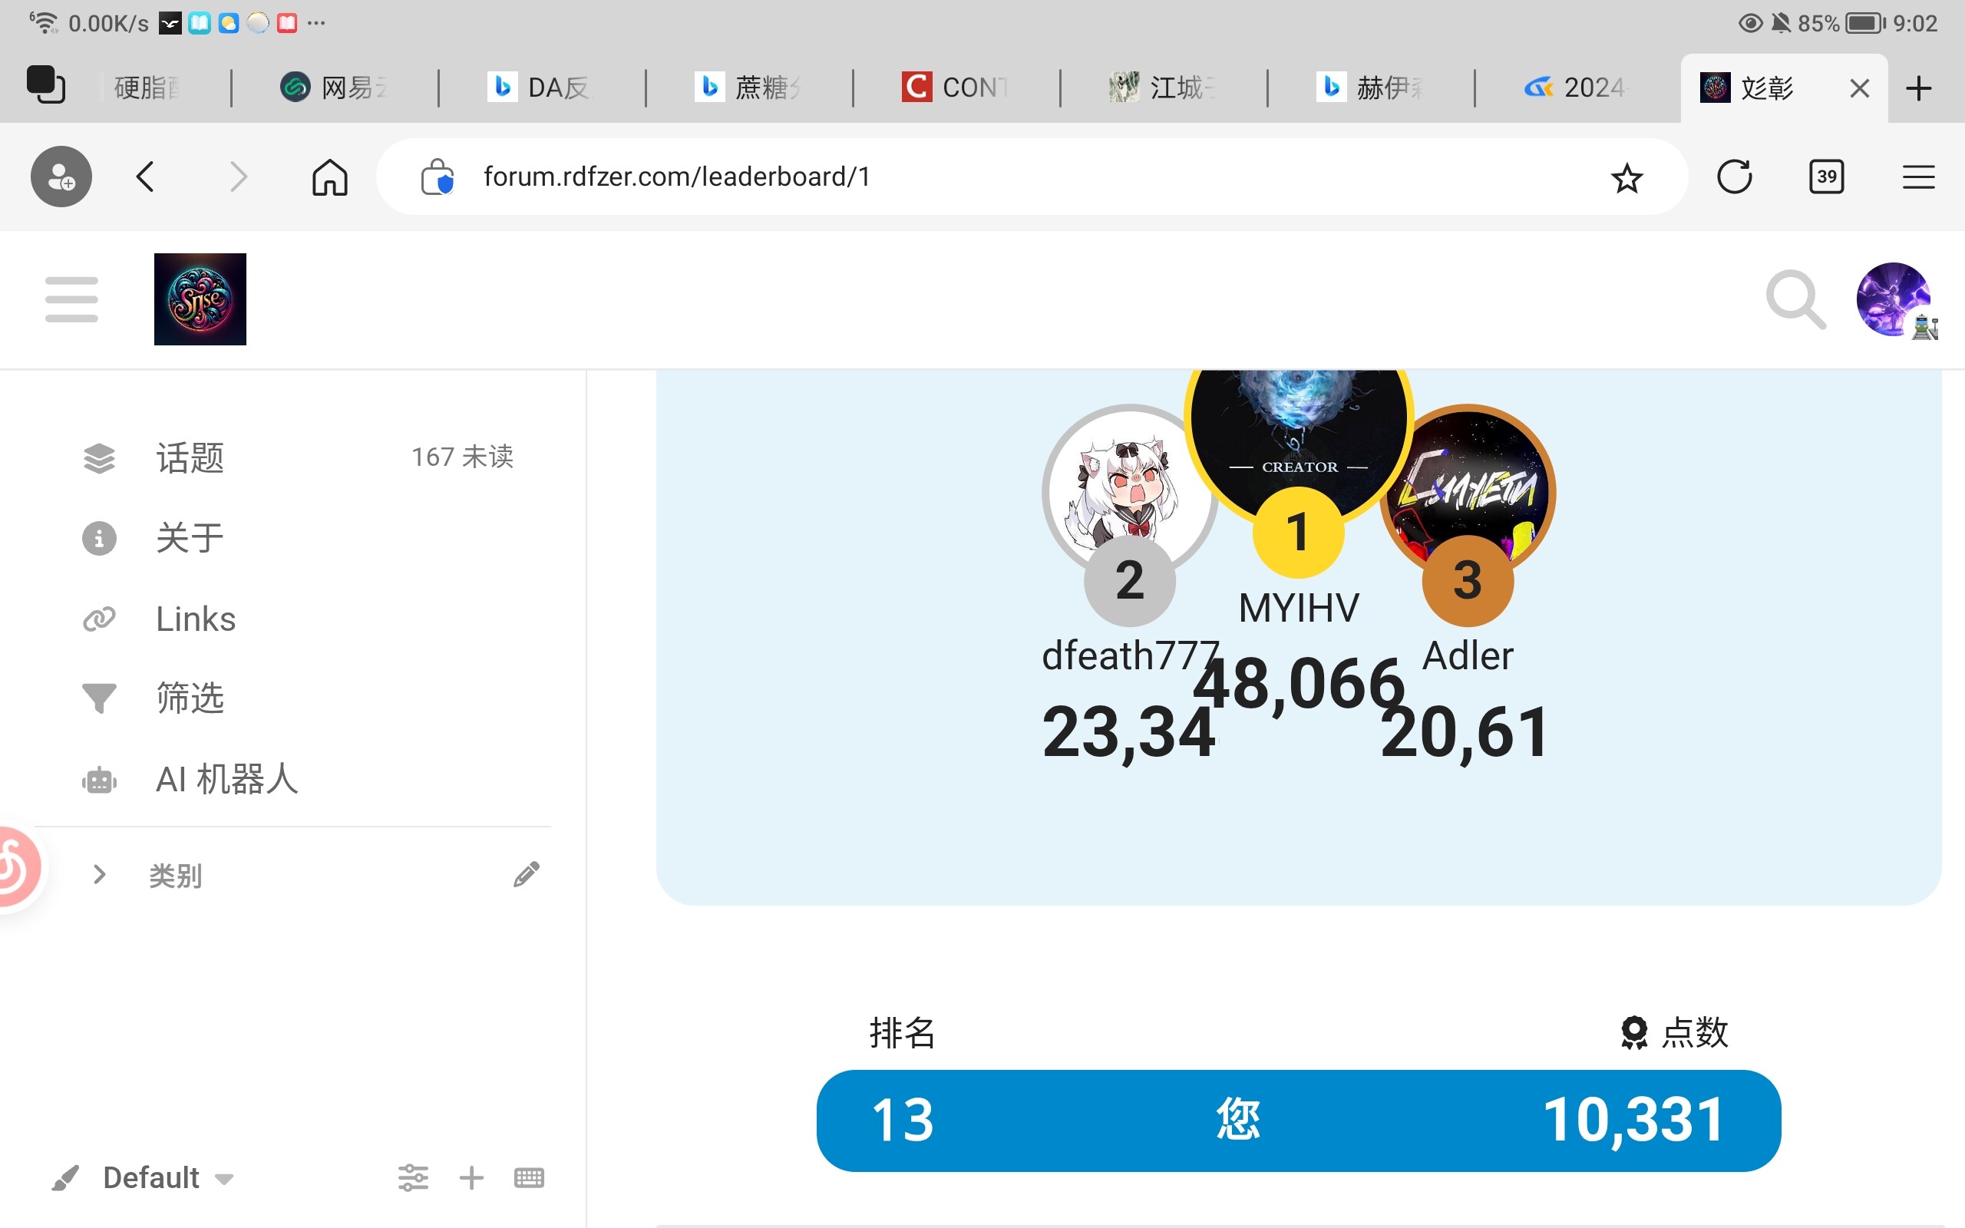Open the 39 tabs switcher
This screenshot has width=1965, height=1228.
tap(1826, 177)
